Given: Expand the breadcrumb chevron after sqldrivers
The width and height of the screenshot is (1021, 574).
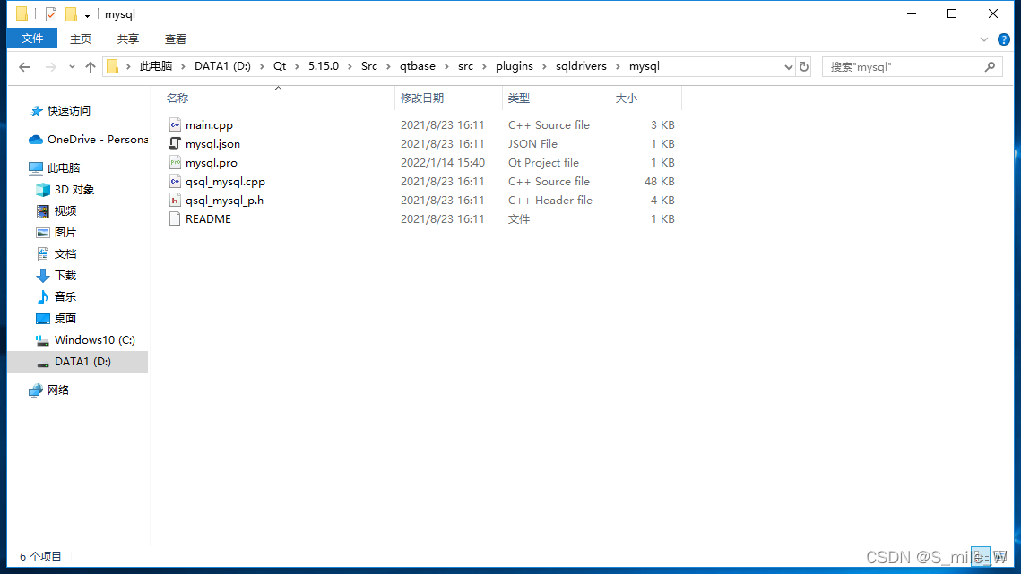Looking at the screenshot, I should point(617,66).
